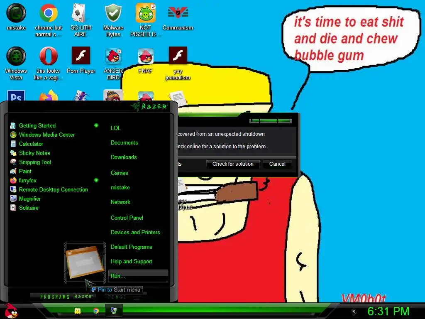Open Default Programs
The image size is (425, 319).
pos(131,247)
